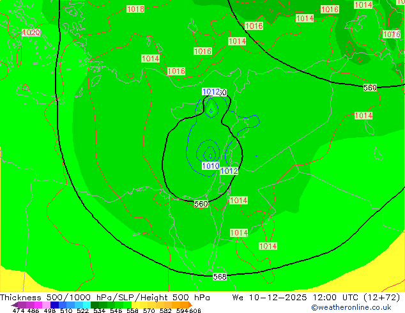Click the word Thickness in the chart title
Viewport: 405px width, 313px height.
pos(20,298)
